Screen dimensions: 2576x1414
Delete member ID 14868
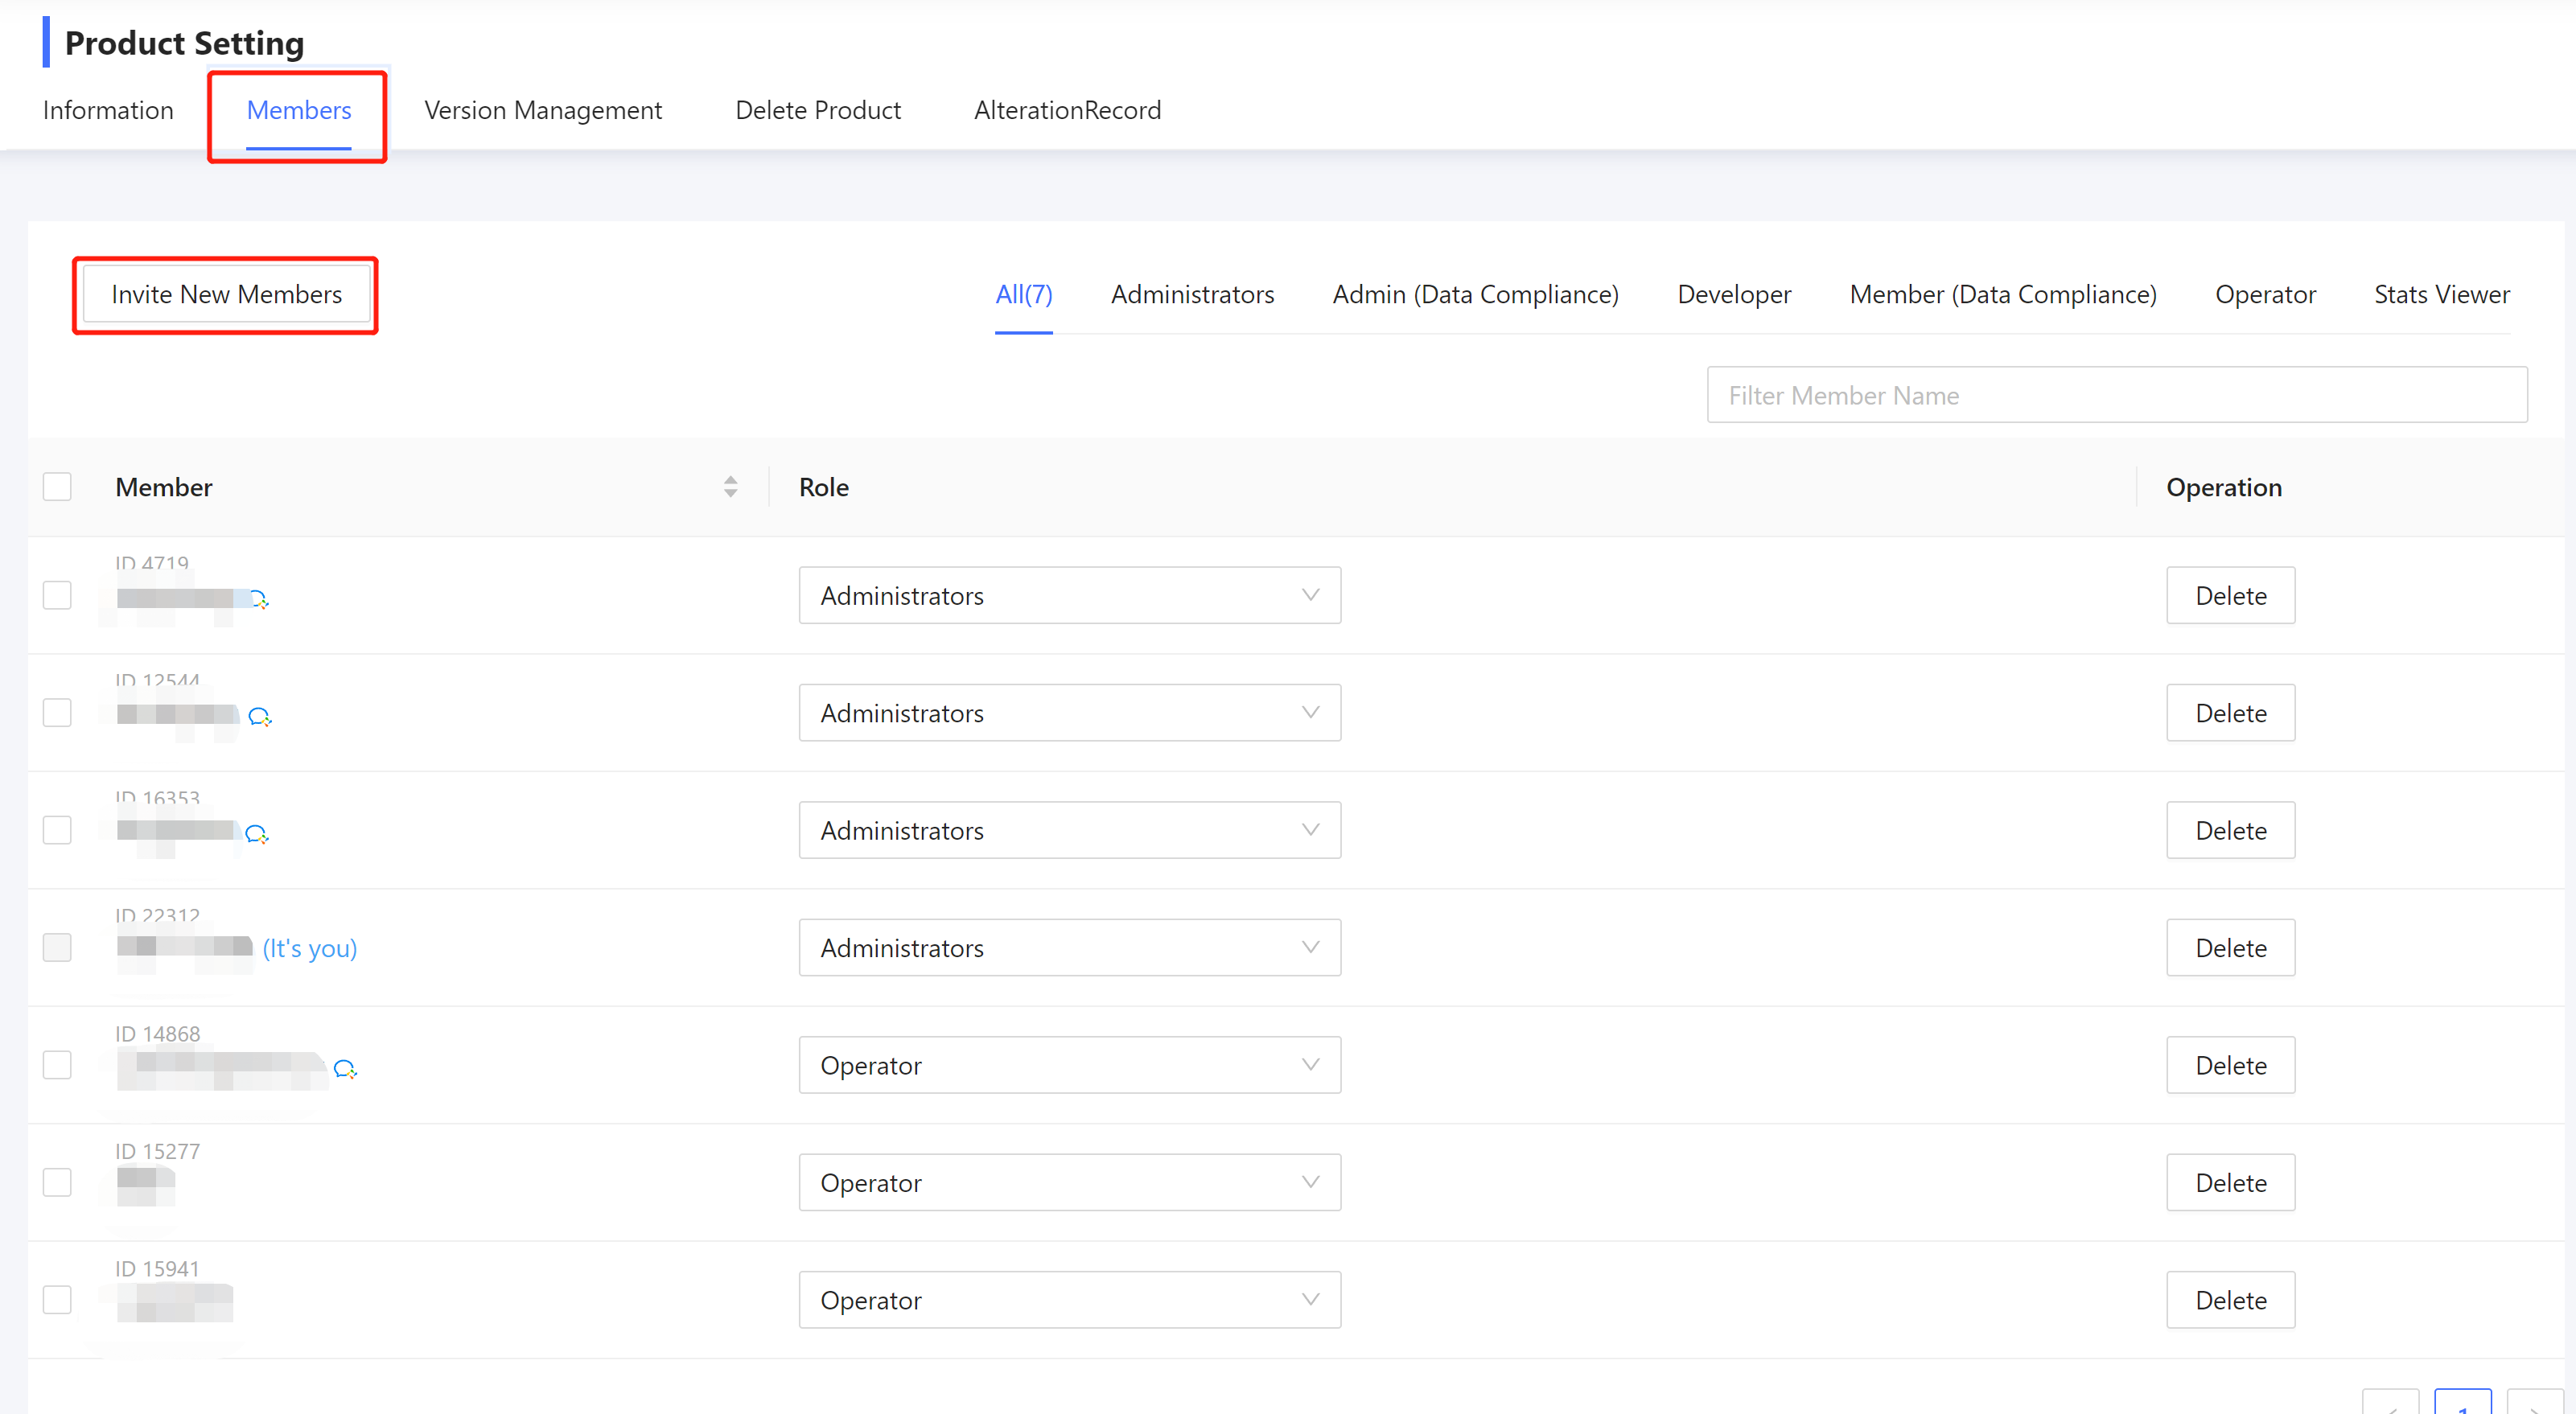(2230, 1064)
